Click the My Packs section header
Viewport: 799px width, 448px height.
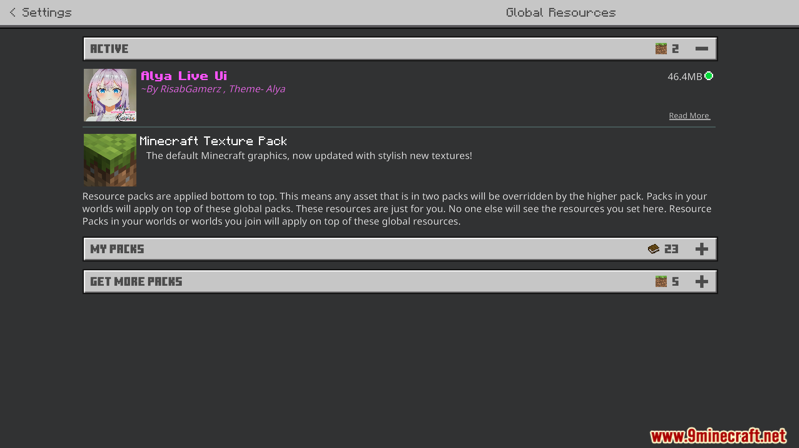point(400,249)
